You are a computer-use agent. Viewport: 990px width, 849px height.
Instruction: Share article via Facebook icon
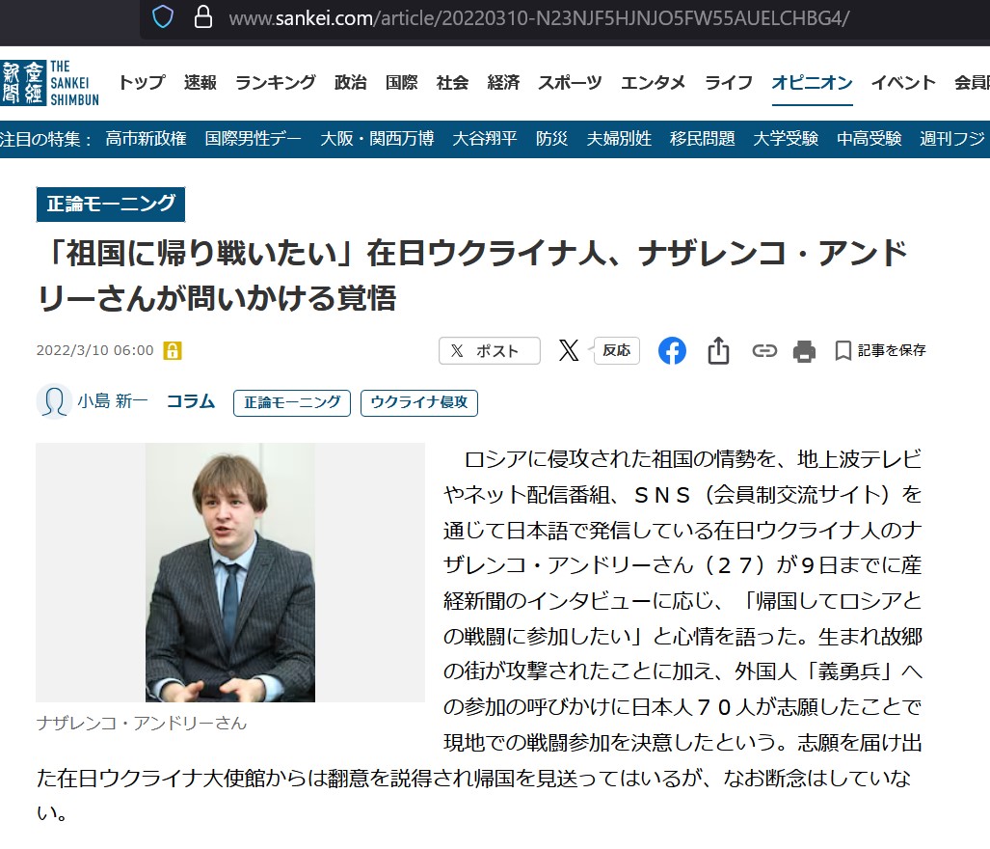pyautogui.click(x=672, y=350)
